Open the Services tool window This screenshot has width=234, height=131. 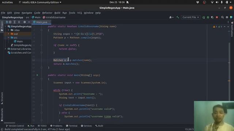(x=86, y=126)
